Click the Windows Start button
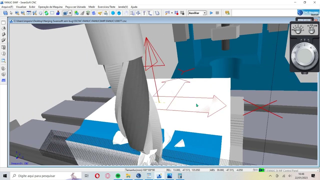The width and height of the screenshot is (320, 180). 5,176
